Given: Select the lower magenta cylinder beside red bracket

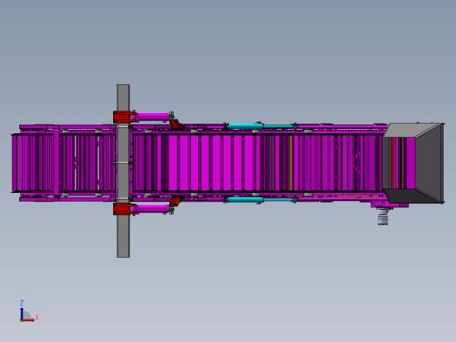Looking at the screenshot, I should pyautogui.click(x=153, y=209).
